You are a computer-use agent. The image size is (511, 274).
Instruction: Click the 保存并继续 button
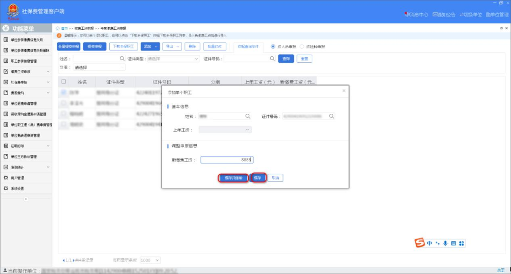pos(233,178)
